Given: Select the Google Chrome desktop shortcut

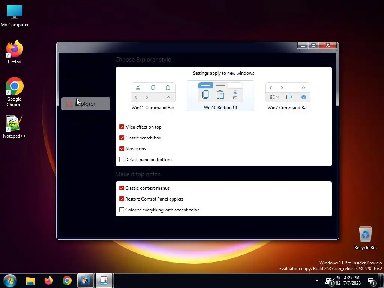Looking at the screenshot, I should pos(15,92).
